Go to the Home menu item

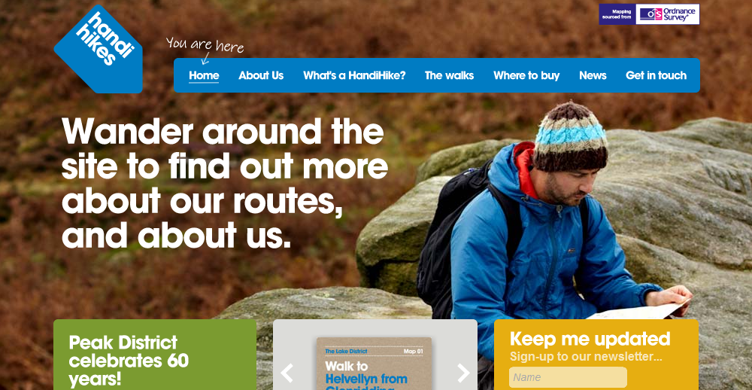pos(204,75)
